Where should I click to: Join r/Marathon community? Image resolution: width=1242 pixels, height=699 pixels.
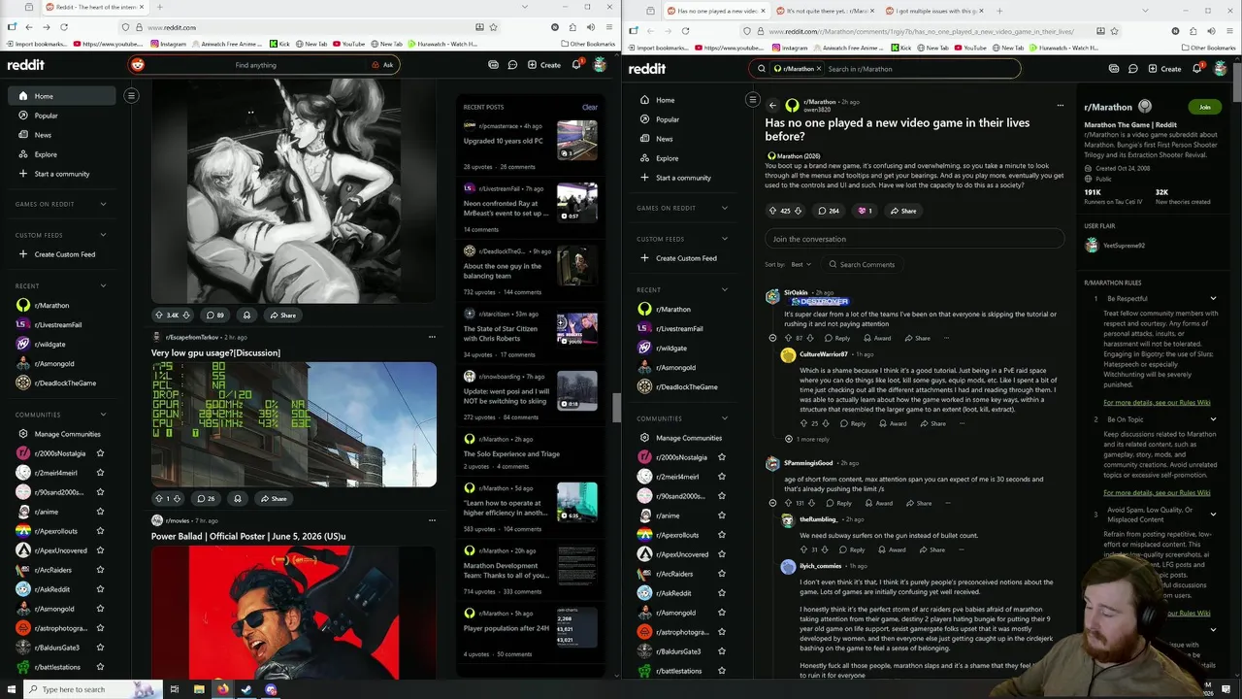click(x=1204, y=107)
